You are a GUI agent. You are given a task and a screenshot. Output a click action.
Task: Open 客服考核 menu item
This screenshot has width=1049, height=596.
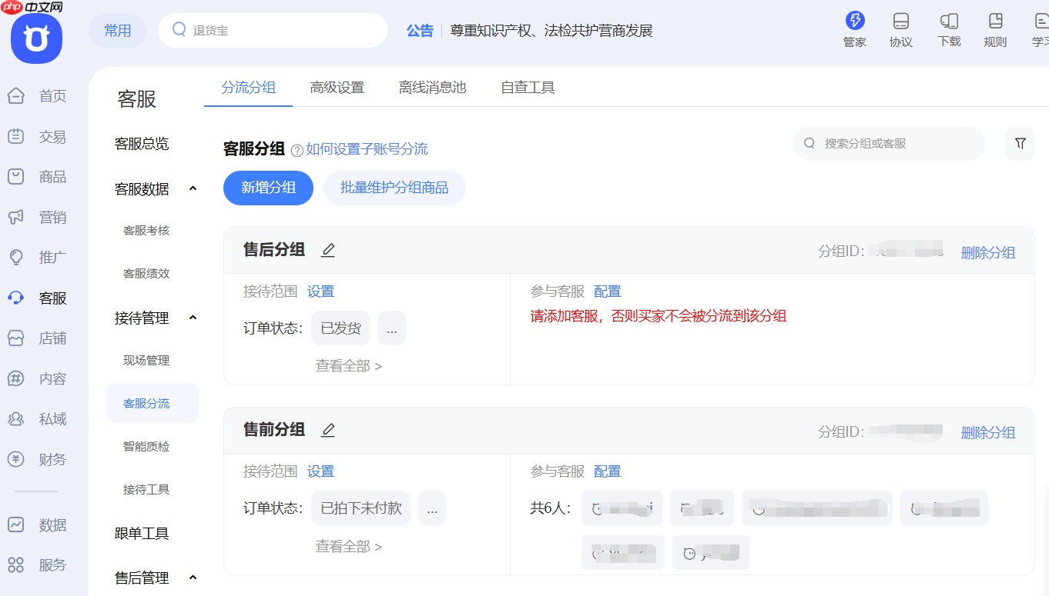pyautogui.click(x=146, y=231)
